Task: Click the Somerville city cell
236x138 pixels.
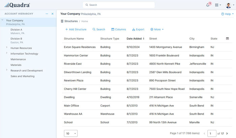Action: click(x=196, y=97)
